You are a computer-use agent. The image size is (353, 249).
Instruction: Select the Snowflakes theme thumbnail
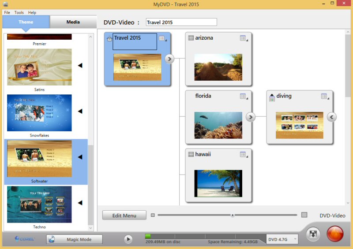click(x=39, y=113)
